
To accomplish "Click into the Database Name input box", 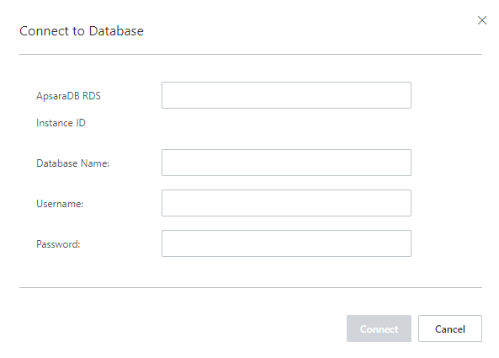I will pyautogui.click(x=286, y=163).
